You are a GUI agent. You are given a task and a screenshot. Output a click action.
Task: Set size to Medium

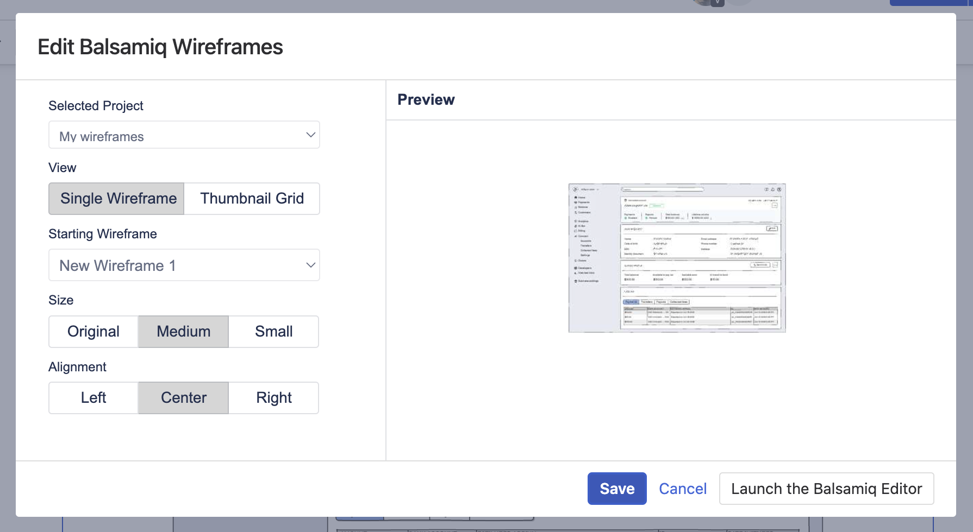[x=184, y=332]
